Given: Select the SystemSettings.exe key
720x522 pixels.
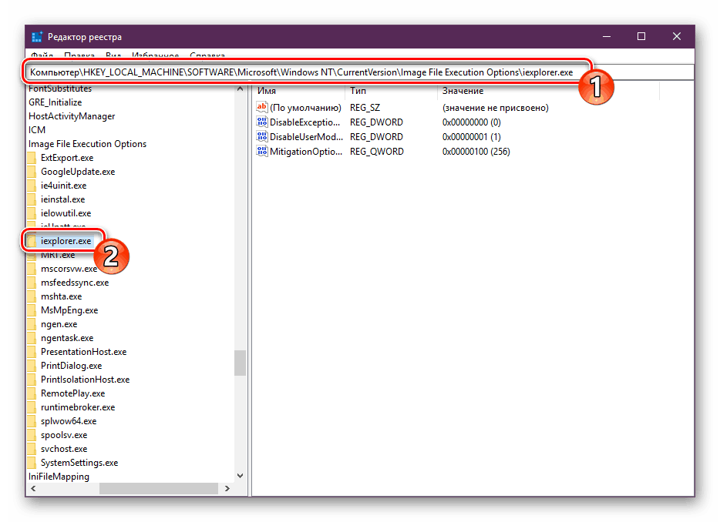Looking at the screenshot, I should tap(79, 463).
